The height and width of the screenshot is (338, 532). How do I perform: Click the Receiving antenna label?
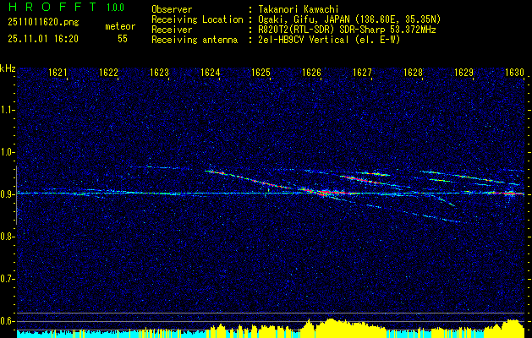pyautogui.click(x=195, y=40)
